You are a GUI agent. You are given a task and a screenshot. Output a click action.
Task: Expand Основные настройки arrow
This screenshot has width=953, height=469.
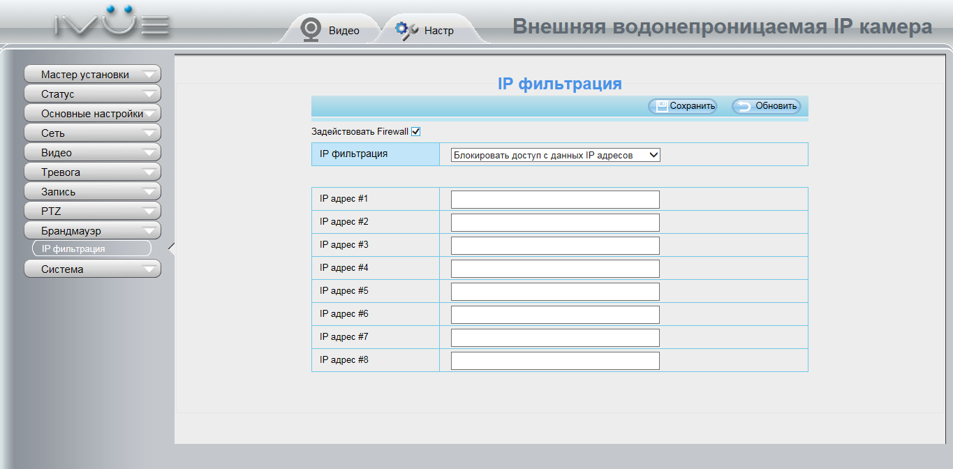click(150, 114)
